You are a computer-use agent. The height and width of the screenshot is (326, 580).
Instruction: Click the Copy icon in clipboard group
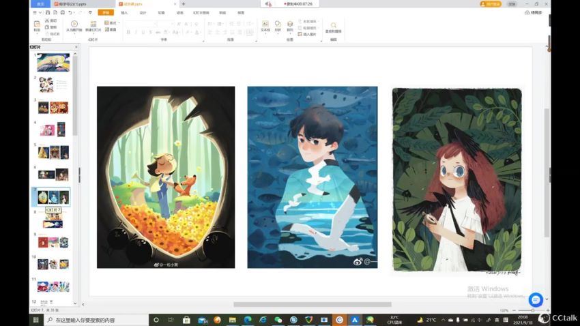[47, 27]
